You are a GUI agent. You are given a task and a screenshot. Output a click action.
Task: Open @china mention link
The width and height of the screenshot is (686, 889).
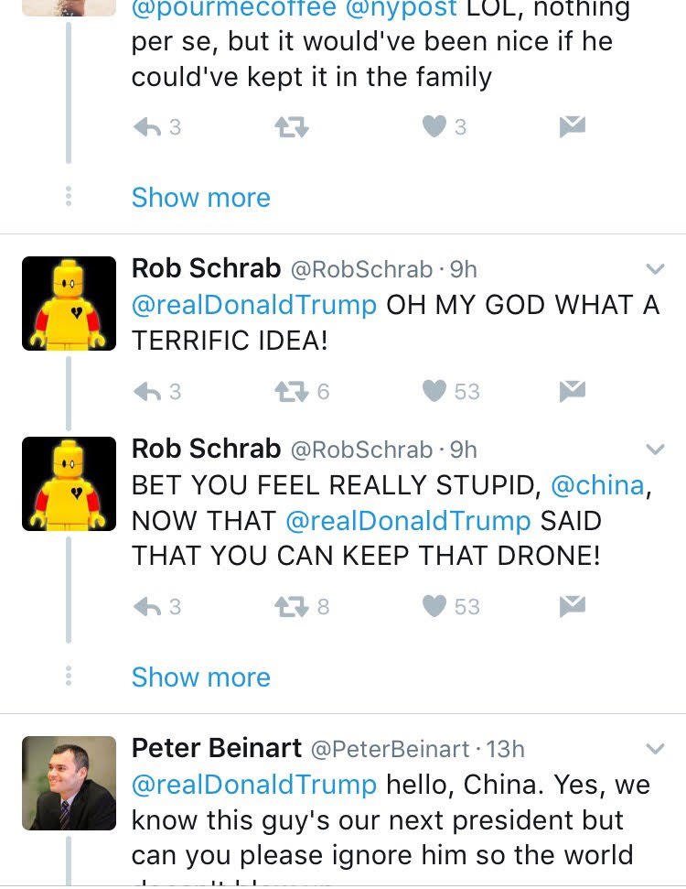tap(597, 485)
